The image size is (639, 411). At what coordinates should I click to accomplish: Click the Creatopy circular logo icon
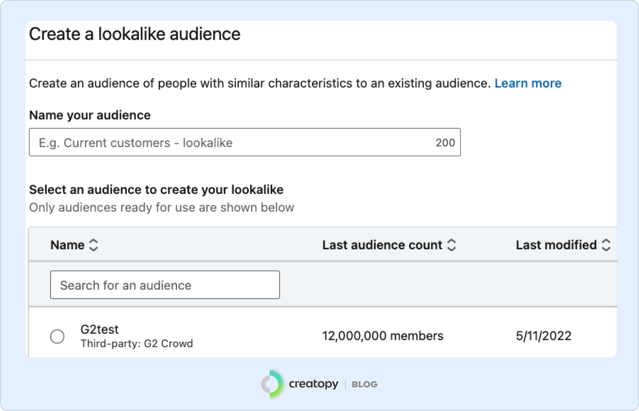click(272, 384)
